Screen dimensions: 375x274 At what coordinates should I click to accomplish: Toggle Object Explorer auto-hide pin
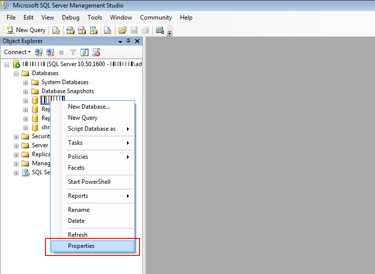coord(128,41)
